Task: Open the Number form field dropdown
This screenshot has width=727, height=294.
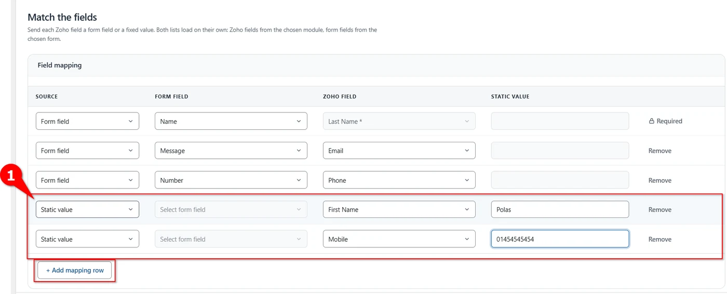Action: [x=231, y=180]
